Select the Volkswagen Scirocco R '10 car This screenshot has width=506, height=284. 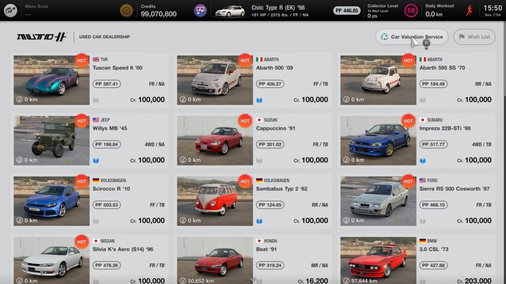point(90,201)
